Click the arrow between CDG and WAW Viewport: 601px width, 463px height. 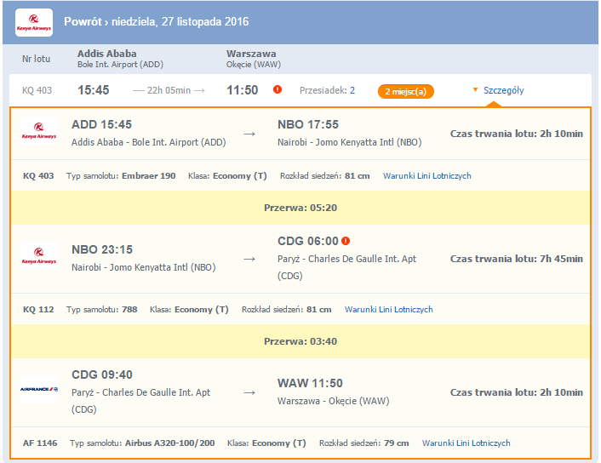click(x=249, y=393)
